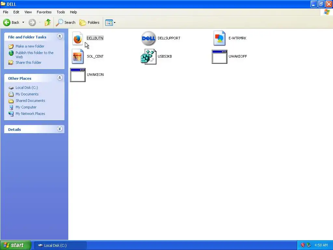The height and width of the screenshot is (250, 333).
Task: Click the UWAKEOFF file name label
Action: [x=238, y=56]
